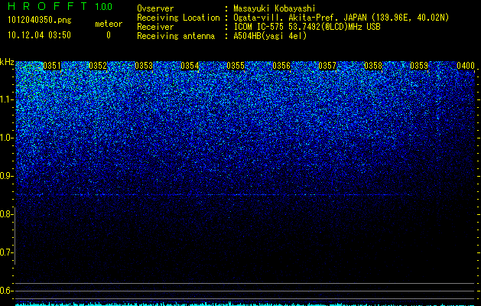The image size is (481, 306).
Task: Click the kHz axis unit label
Action: point(7,62)
